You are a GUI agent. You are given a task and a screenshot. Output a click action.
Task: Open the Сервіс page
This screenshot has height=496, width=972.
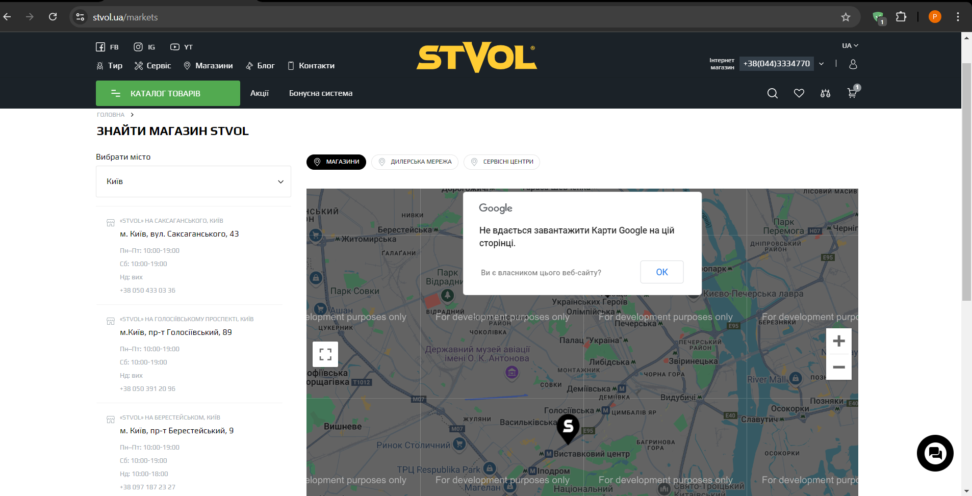(152, 66)
